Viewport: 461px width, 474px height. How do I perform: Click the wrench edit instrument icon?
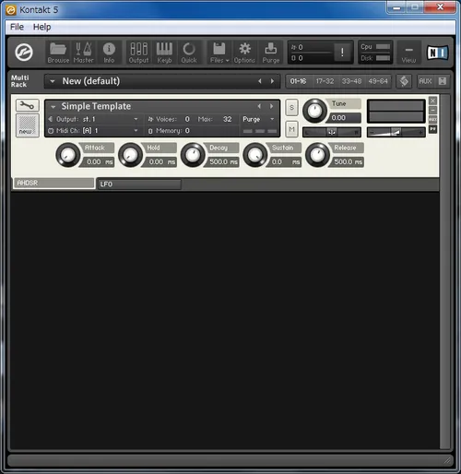tap(28, 105)
